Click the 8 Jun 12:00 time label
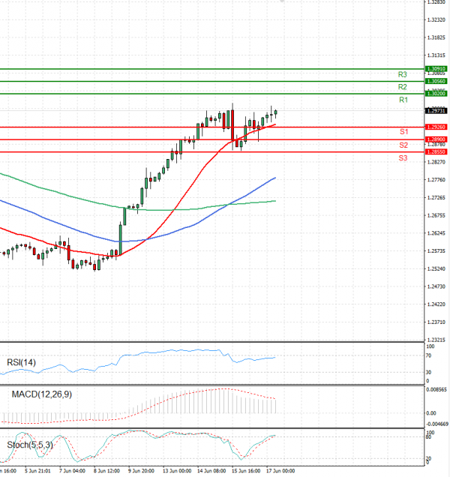Viewport: 450px width, 477px height. click(106, 471)
